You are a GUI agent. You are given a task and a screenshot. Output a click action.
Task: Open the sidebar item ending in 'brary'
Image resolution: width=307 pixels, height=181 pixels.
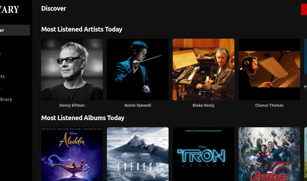click(x=6, y=99)
